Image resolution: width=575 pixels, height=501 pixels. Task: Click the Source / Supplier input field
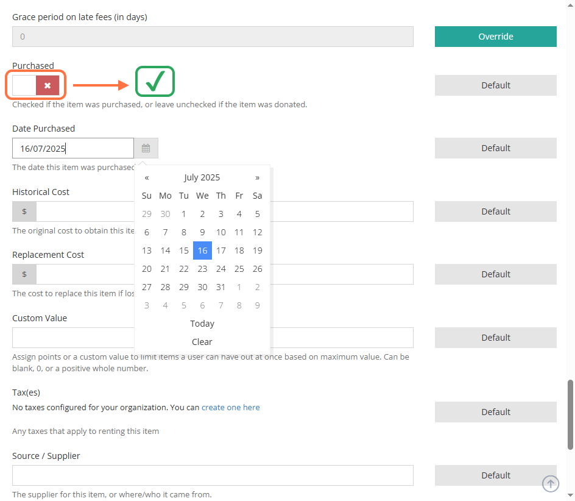(x=213, y=475)
